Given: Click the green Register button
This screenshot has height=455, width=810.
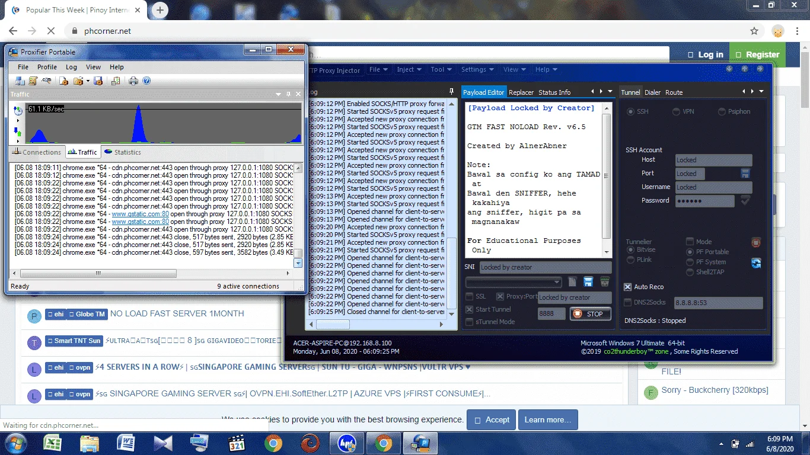Looking at the screenshot, I should [757, 55].
